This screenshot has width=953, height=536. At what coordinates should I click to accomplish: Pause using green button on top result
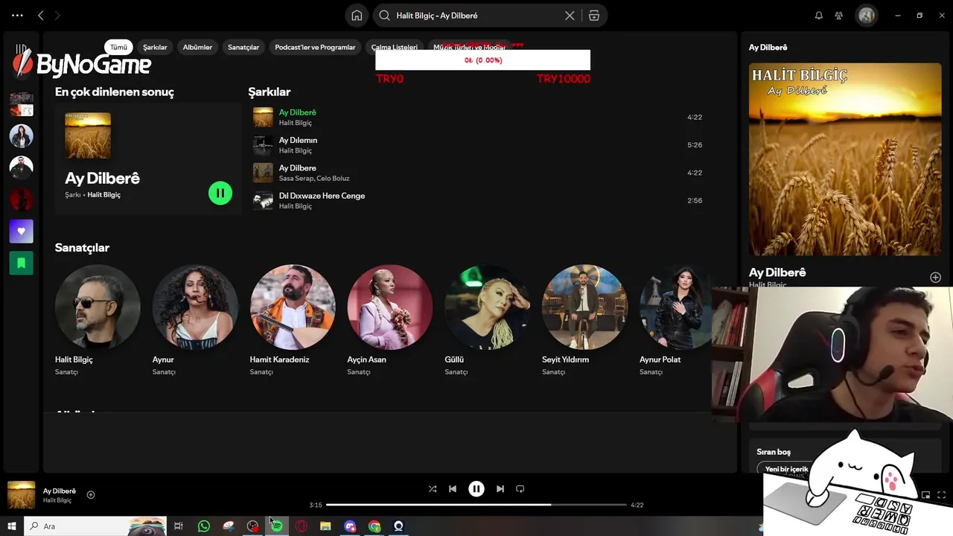click(x=220, y=194)
